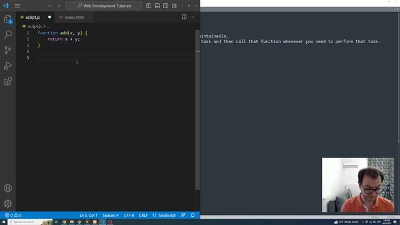Click the 'return' keyword on line 2

click(55, 39)
